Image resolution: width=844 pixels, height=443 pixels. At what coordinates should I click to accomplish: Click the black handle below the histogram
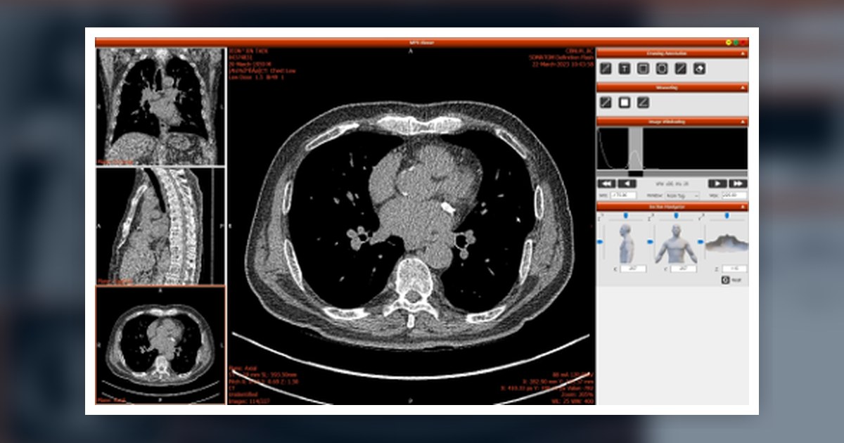[635, 174]
